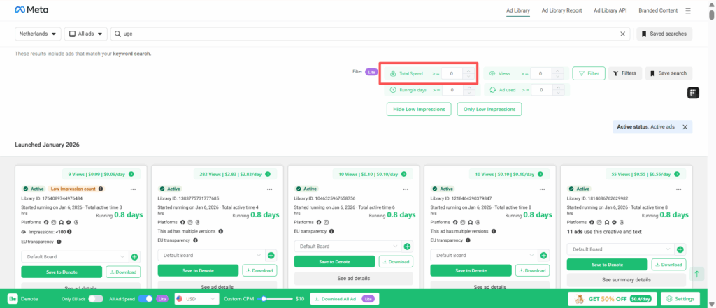Click the Ad used number field

[540, 90]
